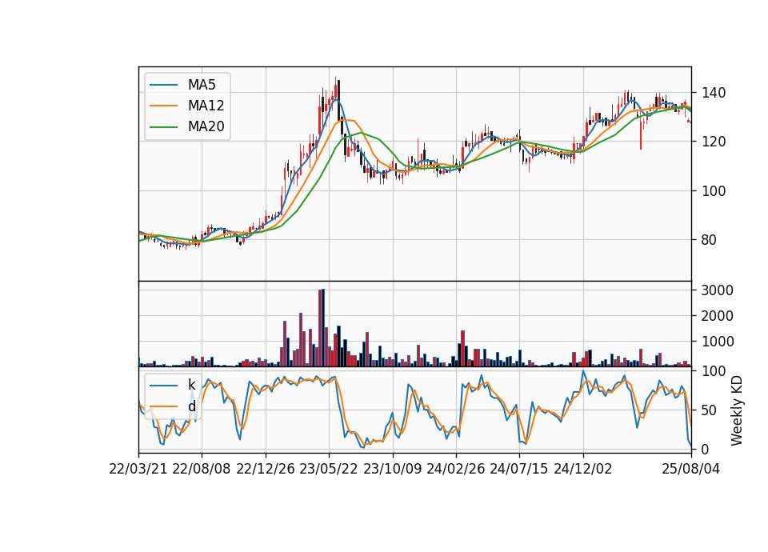Click the 120 price axis tick

[x=713, y=142]
